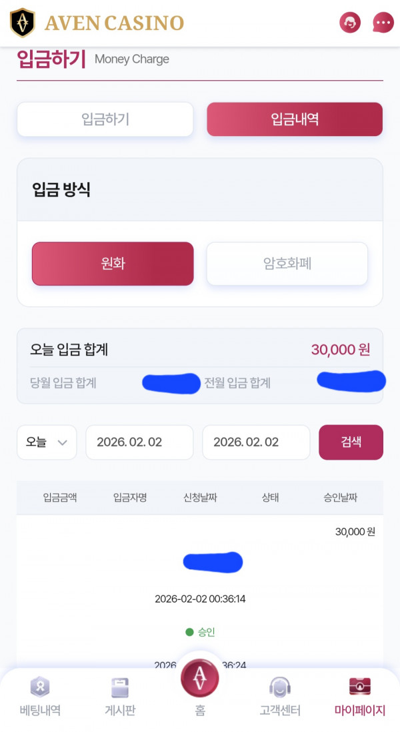Click the chat bubble icon at top right

383,22
